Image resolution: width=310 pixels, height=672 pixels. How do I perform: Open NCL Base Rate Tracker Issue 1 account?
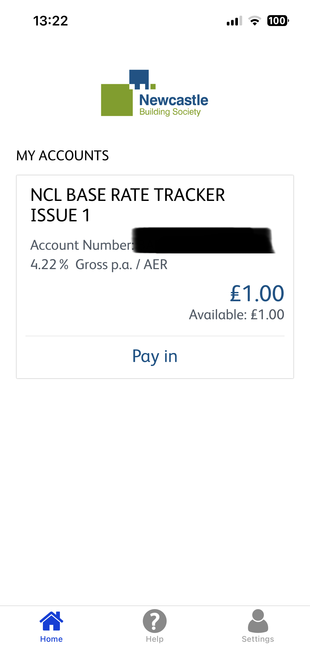[128, 205]
